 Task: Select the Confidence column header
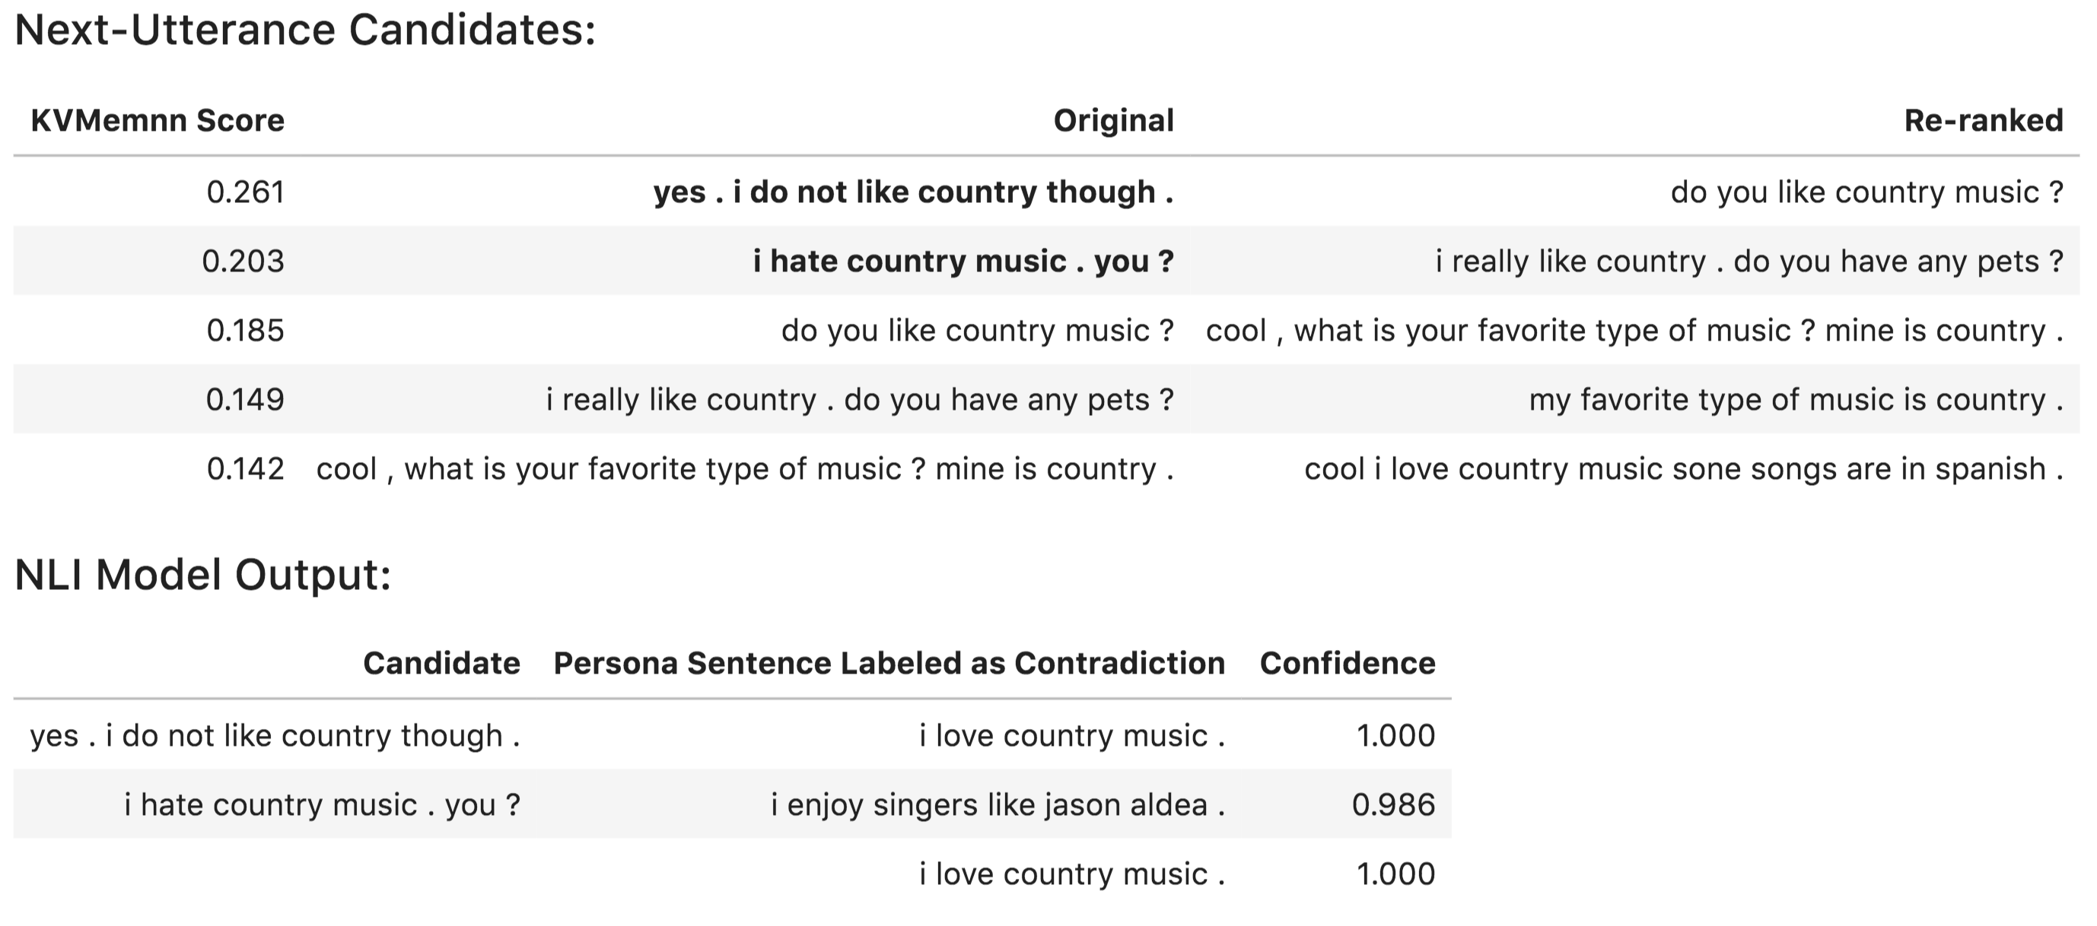[x=1348, y=663]
